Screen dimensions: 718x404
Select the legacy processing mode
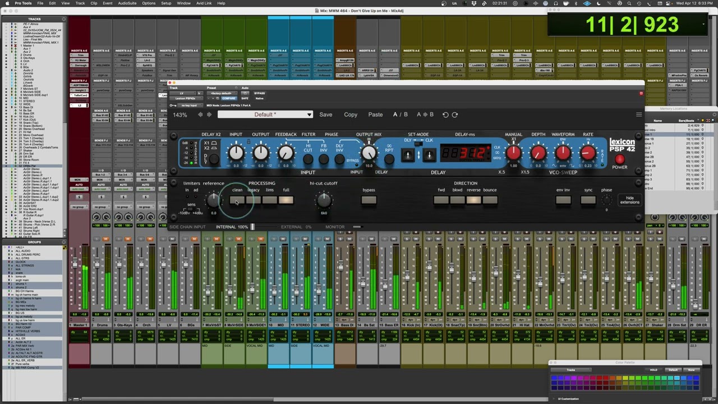click(254, 200)
